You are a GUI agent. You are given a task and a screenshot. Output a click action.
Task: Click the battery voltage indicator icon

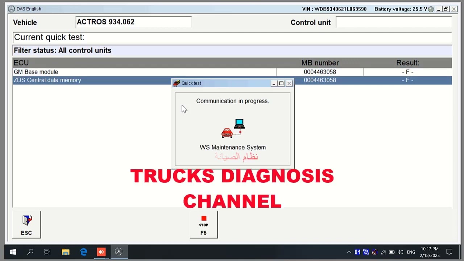click(431, 9)
